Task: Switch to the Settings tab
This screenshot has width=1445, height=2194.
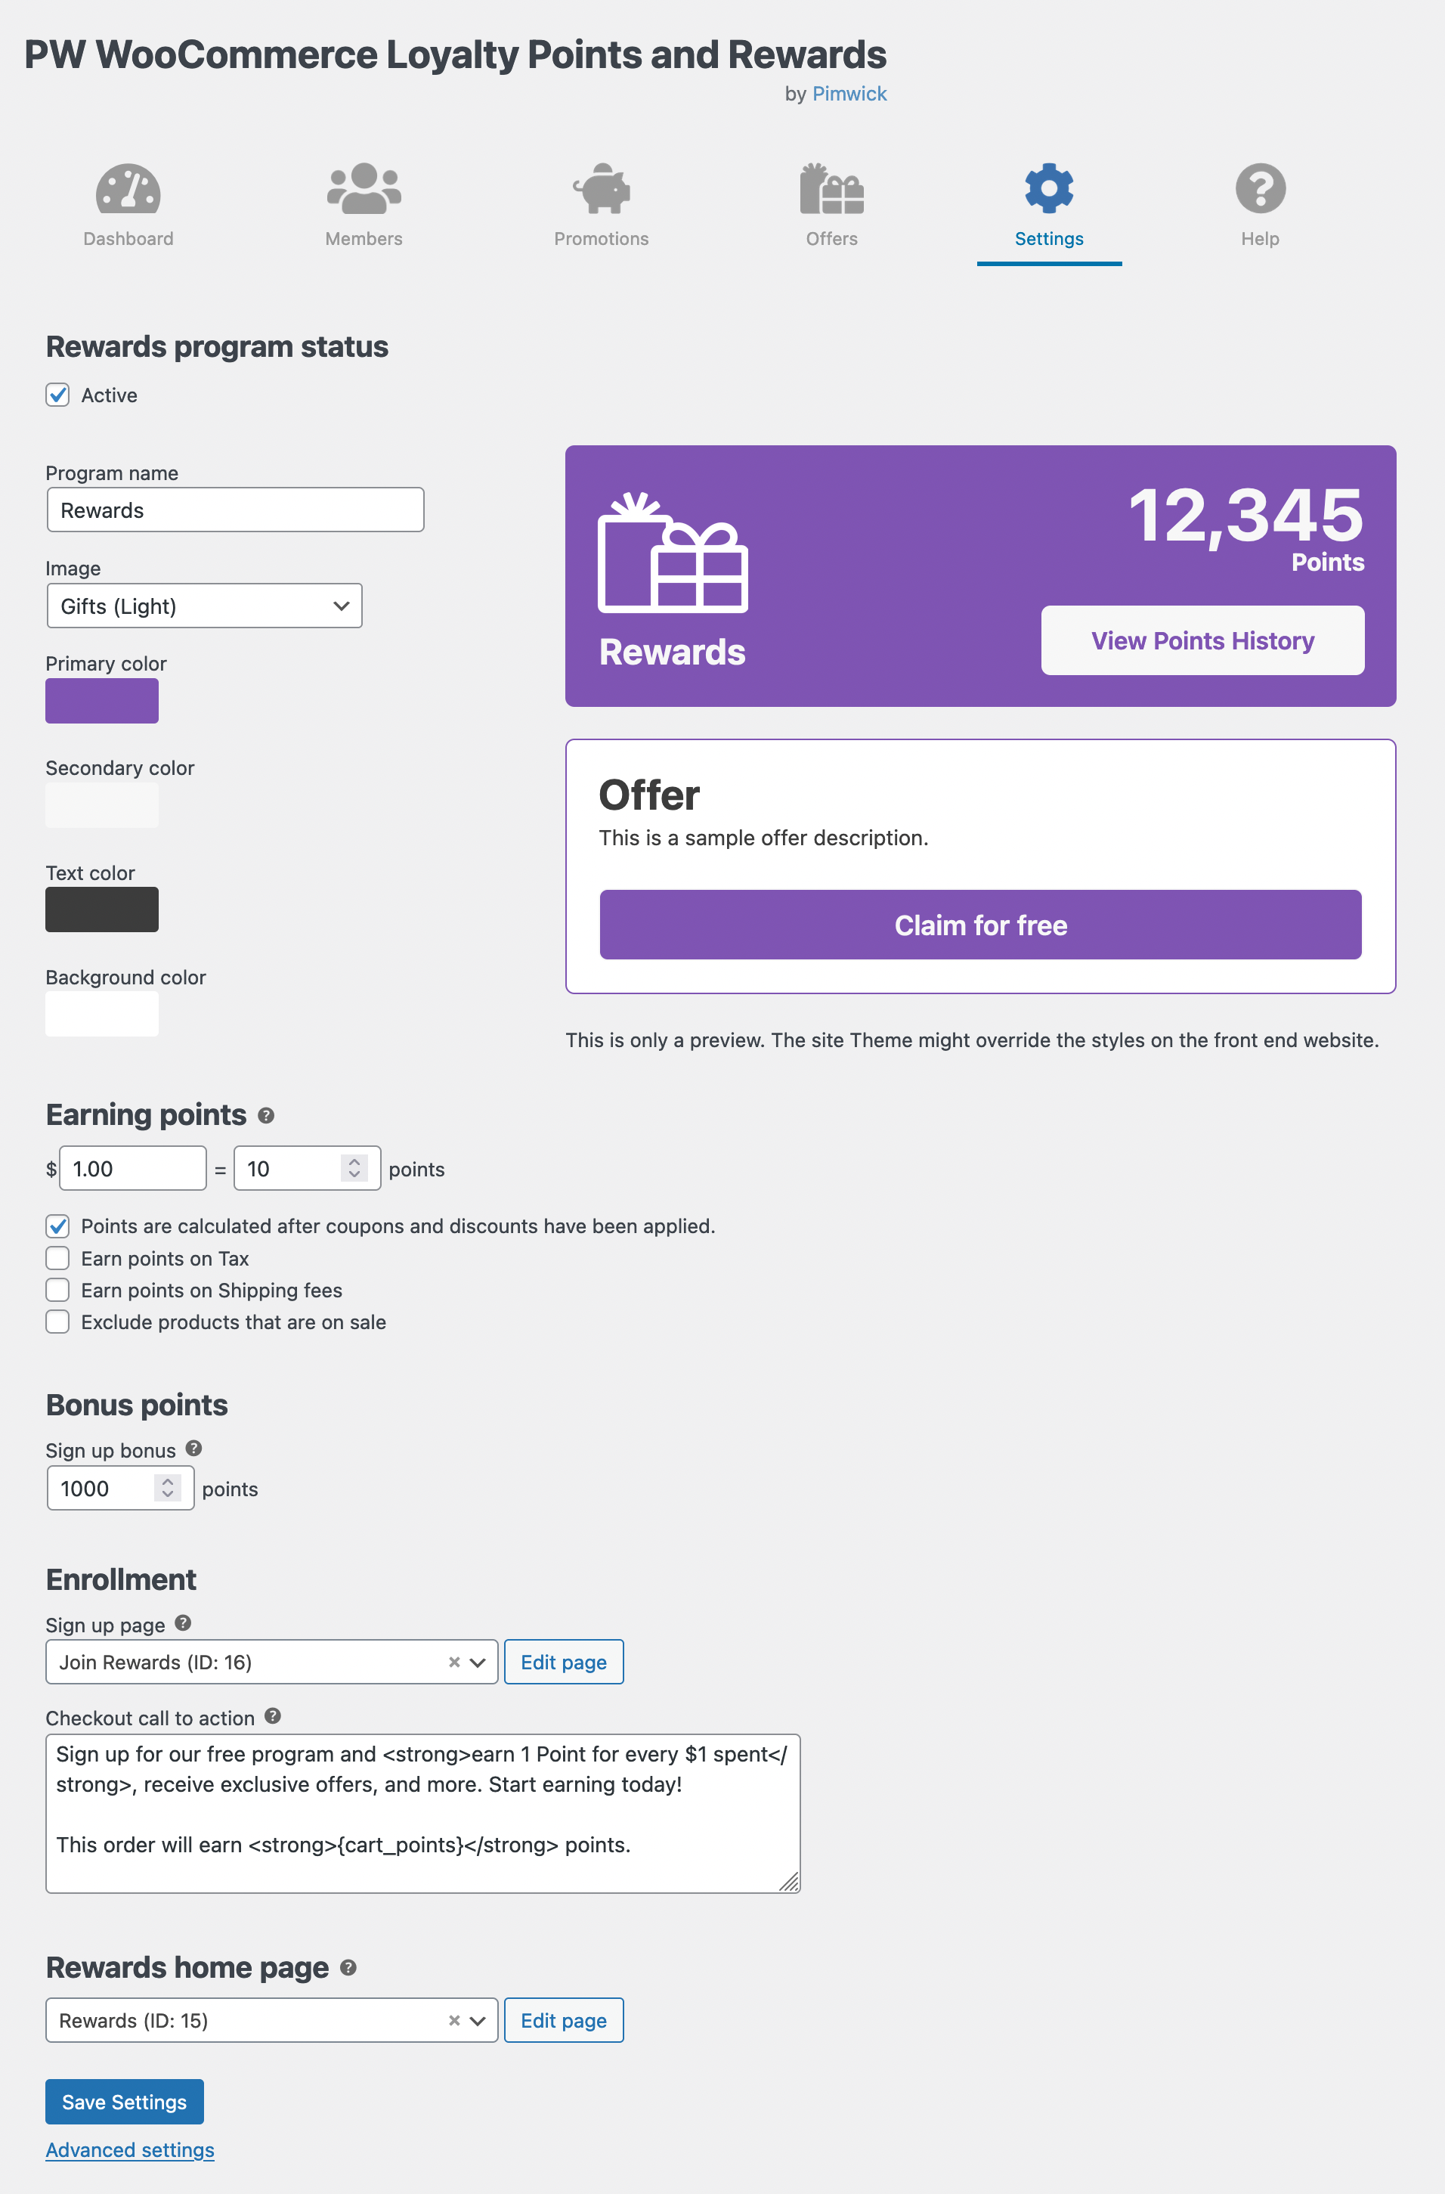Action: [x=1049, y=239]
